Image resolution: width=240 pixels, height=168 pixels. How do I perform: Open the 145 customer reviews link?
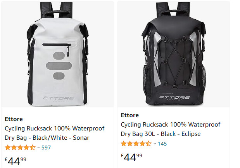162,144
